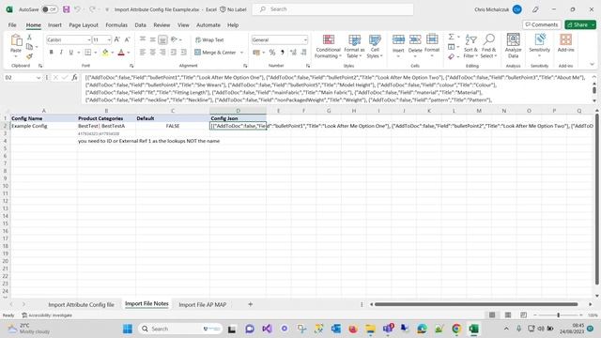Toggle Bold formatting
The width and height of the screenshot is (601, 338).
[51, 53]
